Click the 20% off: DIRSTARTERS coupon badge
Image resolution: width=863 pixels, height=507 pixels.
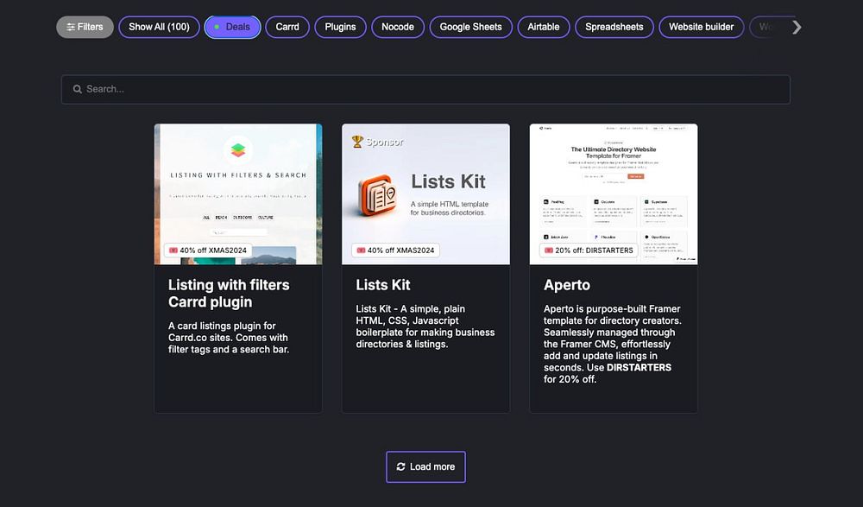coord(589,250)
